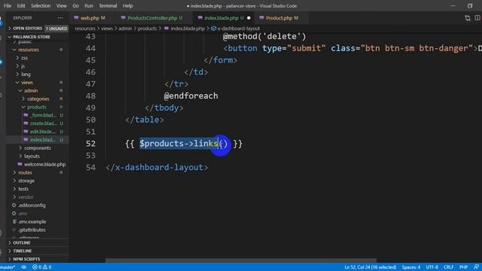This screenshot has height=271, width=482.
Task: Click line number 52 in gutter
Action: tap(90, 144)
